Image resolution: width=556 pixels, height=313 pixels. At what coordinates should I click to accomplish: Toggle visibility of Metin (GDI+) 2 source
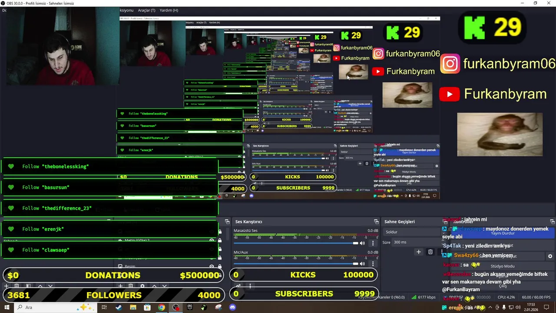tap(212, 240)
